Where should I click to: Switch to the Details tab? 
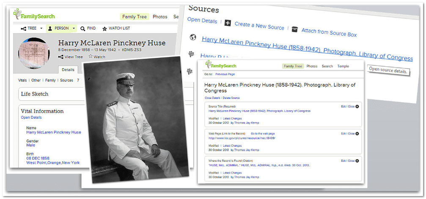tap(68, 70)
